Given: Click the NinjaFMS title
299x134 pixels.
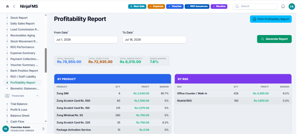Looking at the screenshot, I should [x=29, y=6].
